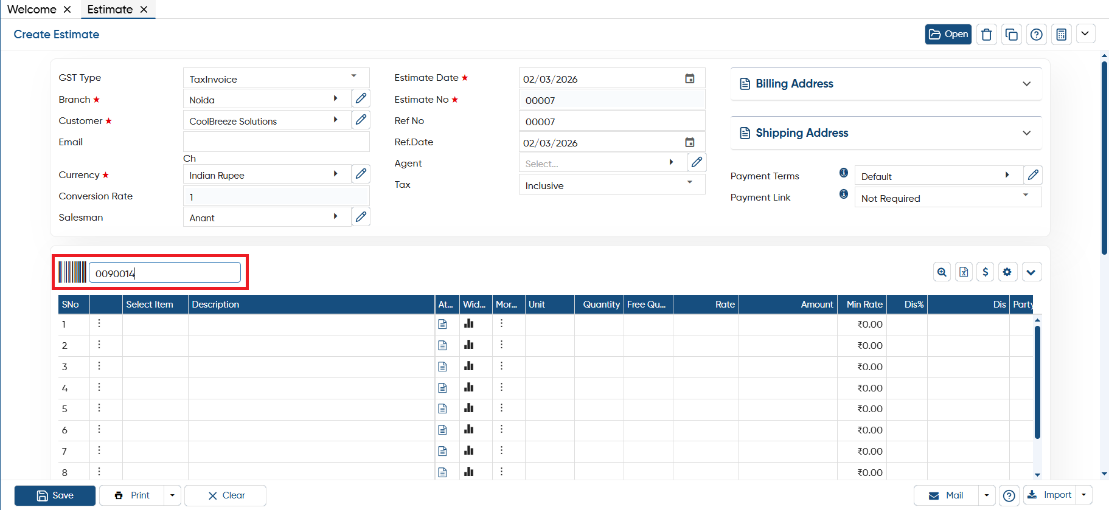Image resolution: width=1109 pixels, height=510 pixels.
Task: Click the Clear button
Action: [226, 495]
